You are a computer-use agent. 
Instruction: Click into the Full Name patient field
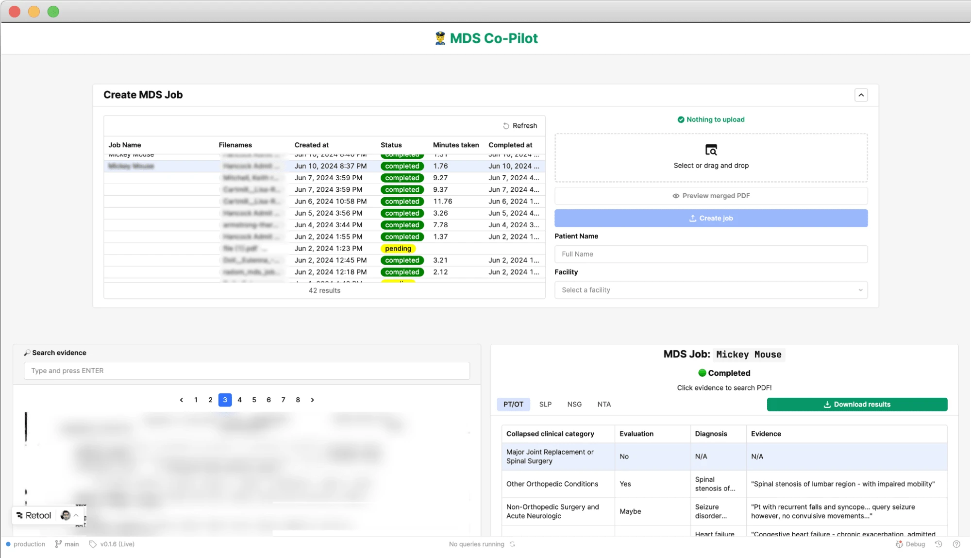(x=711, y=254)
